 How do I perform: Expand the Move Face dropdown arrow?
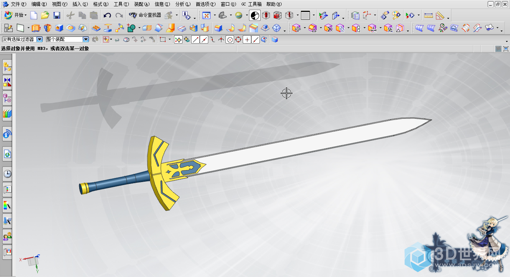click(x=305, y=28)
